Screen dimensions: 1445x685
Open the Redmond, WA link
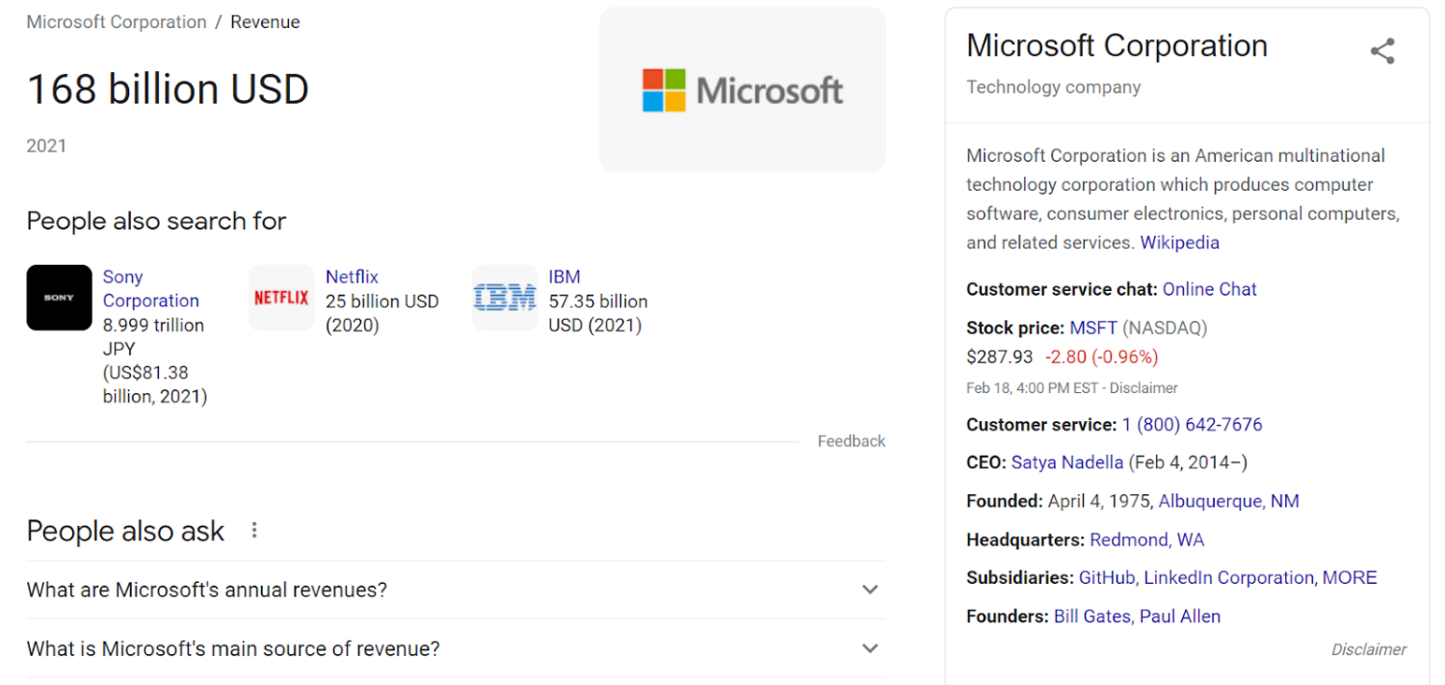(x=1147, y=540)
